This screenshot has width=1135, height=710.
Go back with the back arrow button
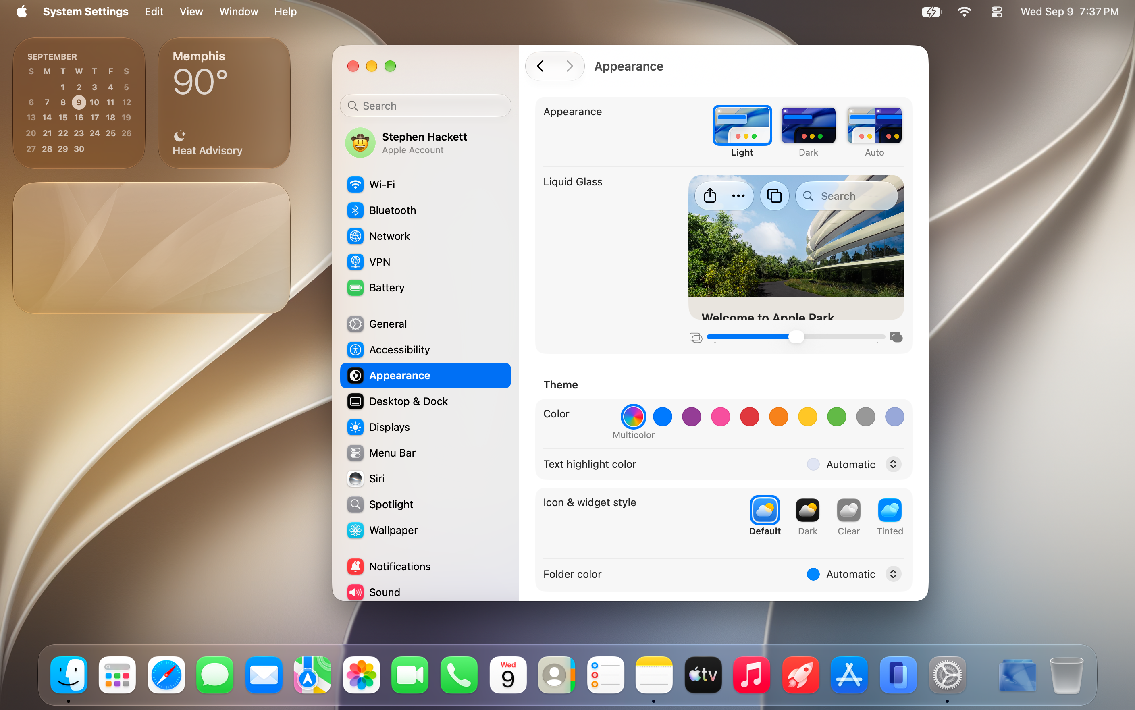coord(540,66)
